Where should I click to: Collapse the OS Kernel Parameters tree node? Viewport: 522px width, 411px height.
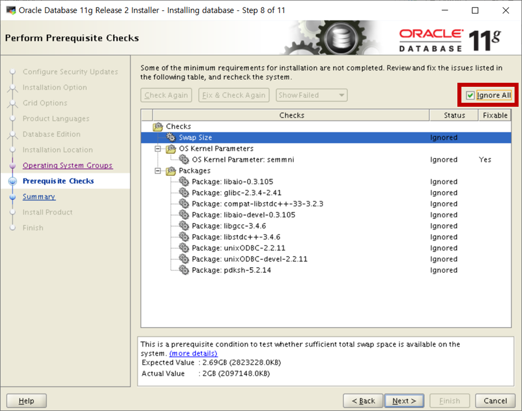click(x=158, y=148)
